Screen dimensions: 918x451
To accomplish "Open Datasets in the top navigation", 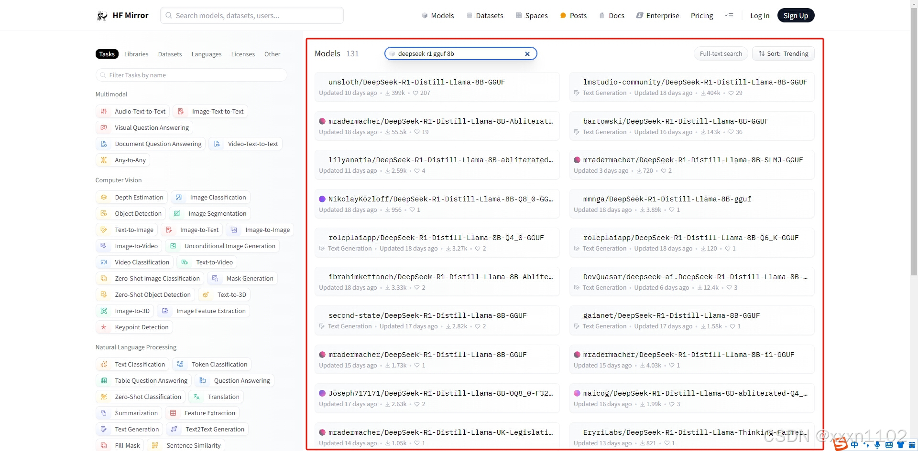I will point(484,16).
